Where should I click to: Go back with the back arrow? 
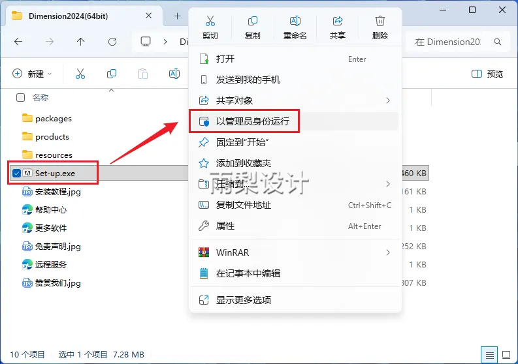(x=18, y=42)
